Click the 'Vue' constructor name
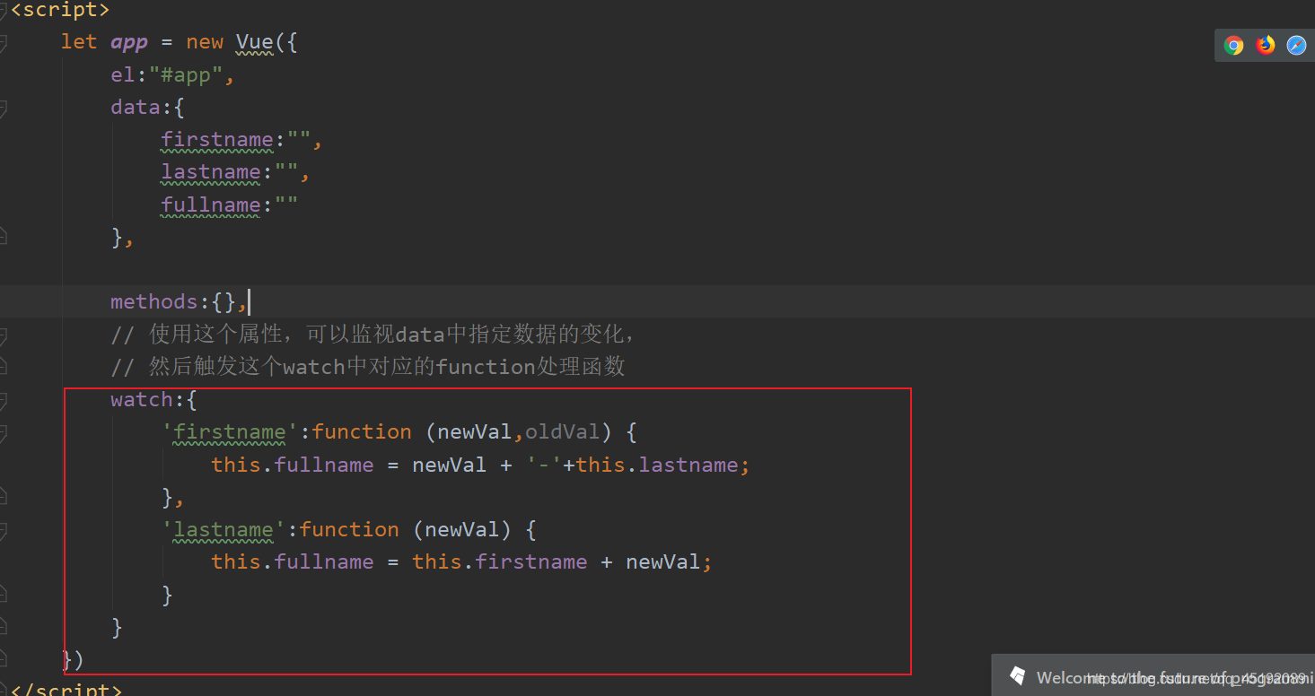The width and height of the screenshot is (1315, 696). click(255, 42)
